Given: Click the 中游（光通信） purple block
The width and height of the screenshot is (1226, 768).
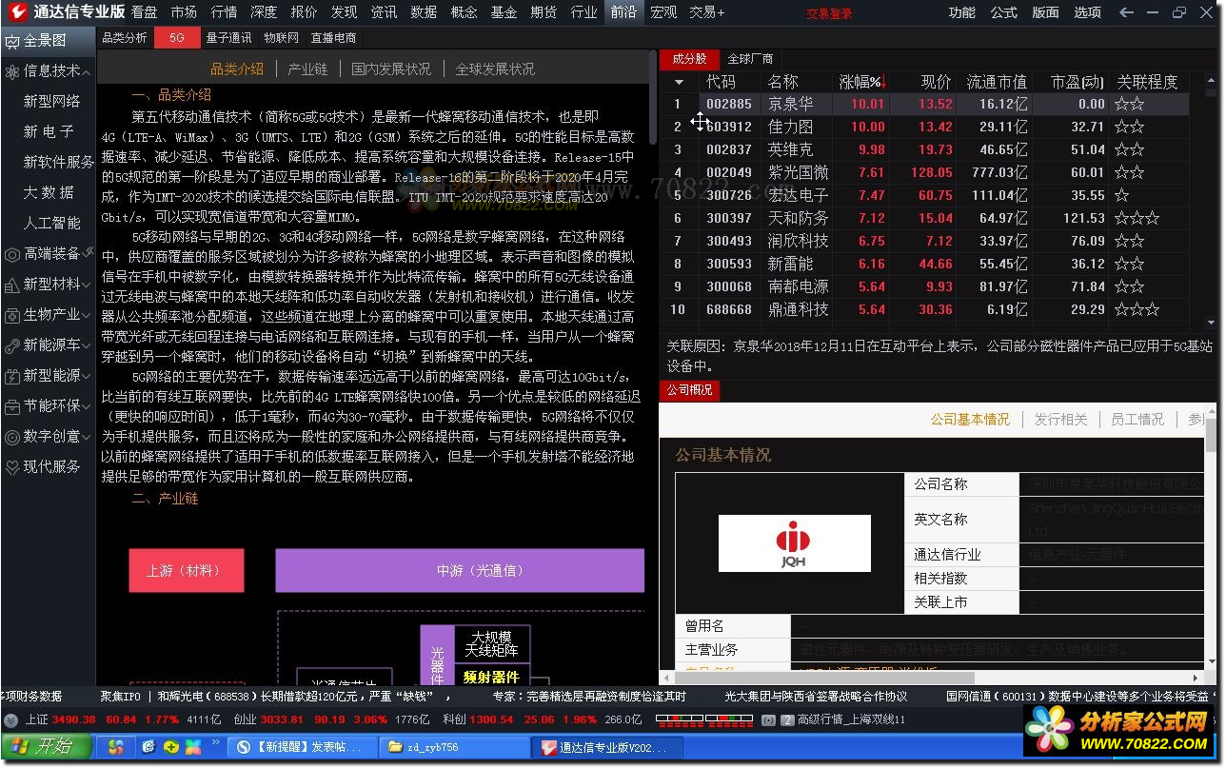Looking at the screenshot, I should (x=461, y=570).
